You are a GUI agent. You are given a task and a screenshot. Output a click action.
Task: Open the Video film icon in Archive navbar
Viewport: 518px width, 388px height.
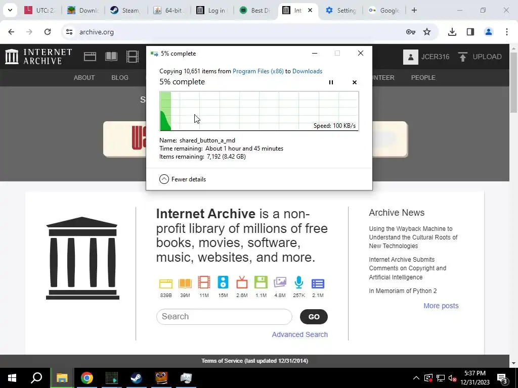pos(133,57)
